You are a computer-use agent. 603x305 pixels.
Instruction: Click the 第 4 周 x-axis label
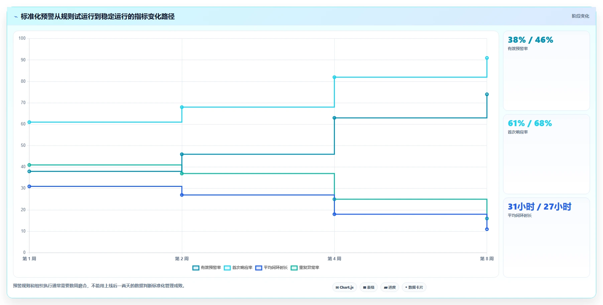coord(334,259)
